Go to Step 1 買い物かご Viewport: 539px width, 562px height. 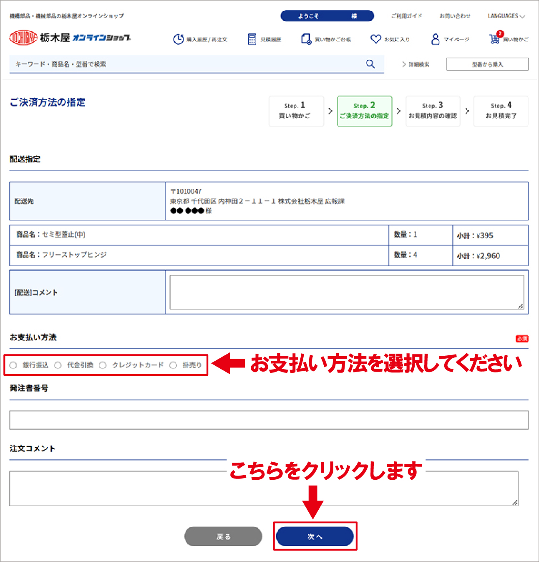click(296, 111)
